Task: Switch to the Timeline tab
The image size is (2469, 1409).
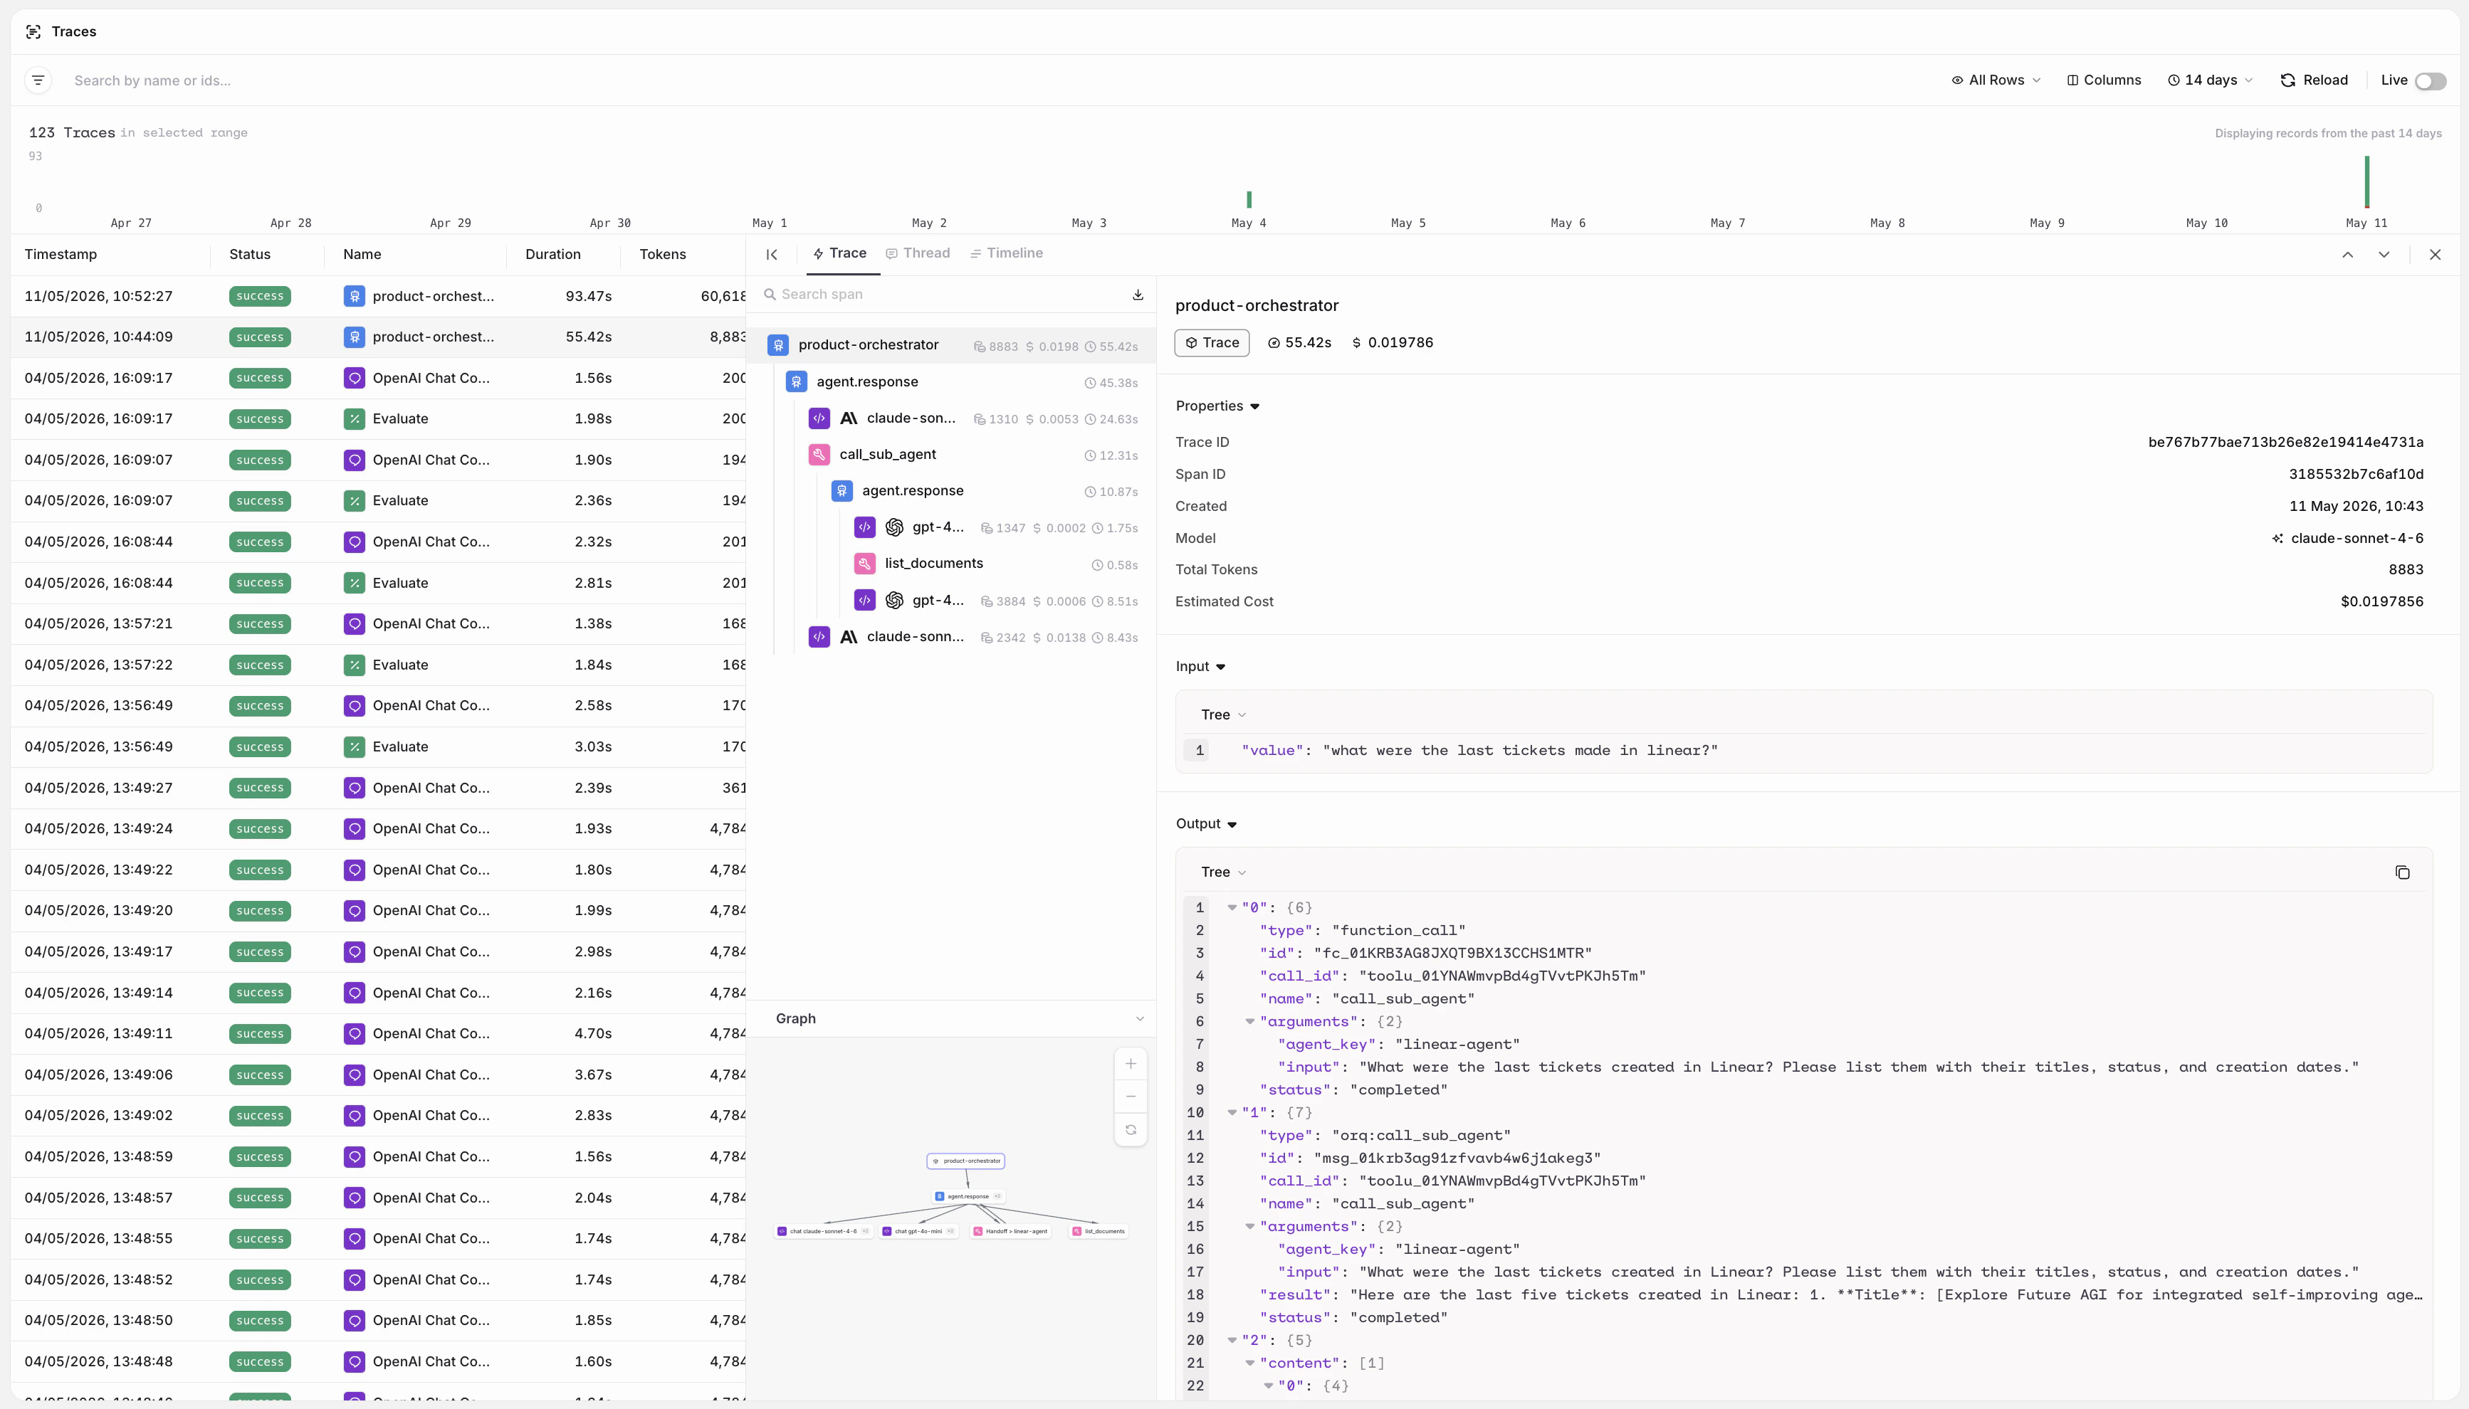Action: 1007,253
